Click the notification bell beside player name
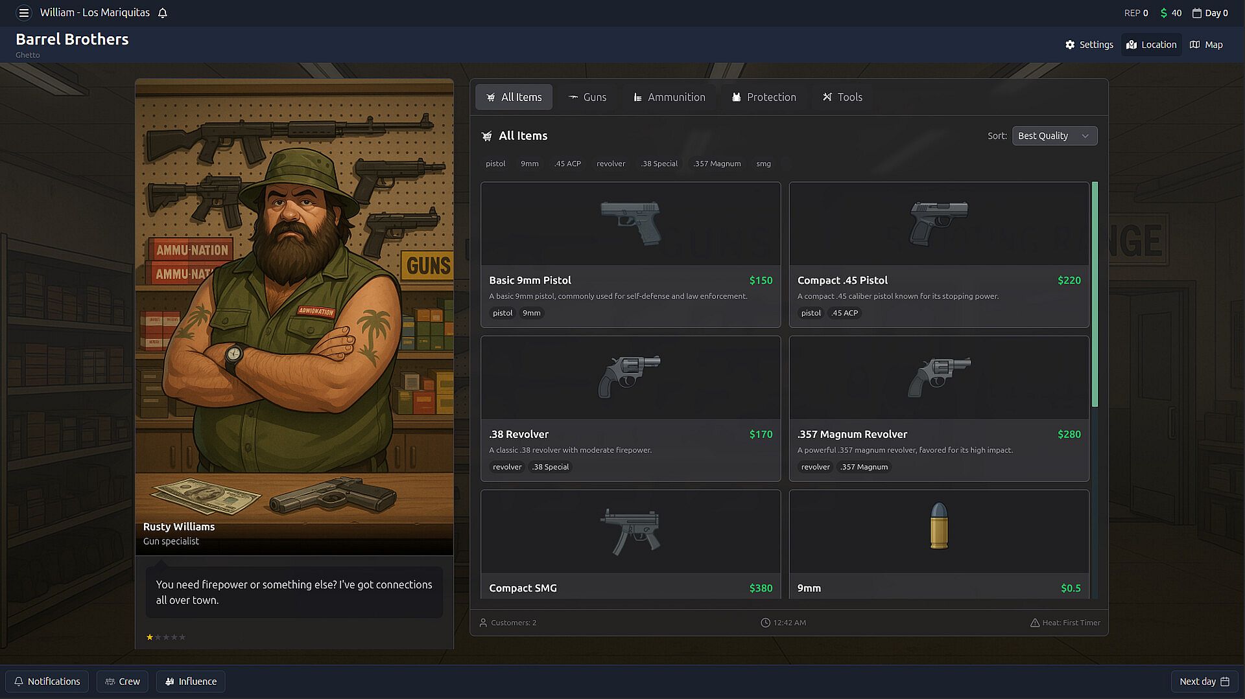The image size is (1245, 699). tap(163, 13)
